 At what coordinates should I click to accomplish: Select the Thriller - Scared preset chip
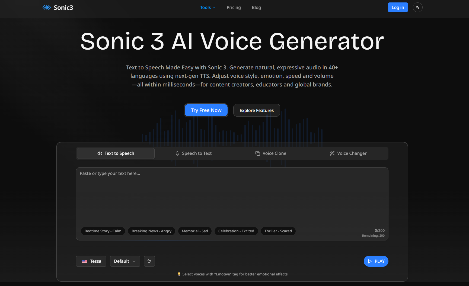pyautogui.click(x=278, y=231)
